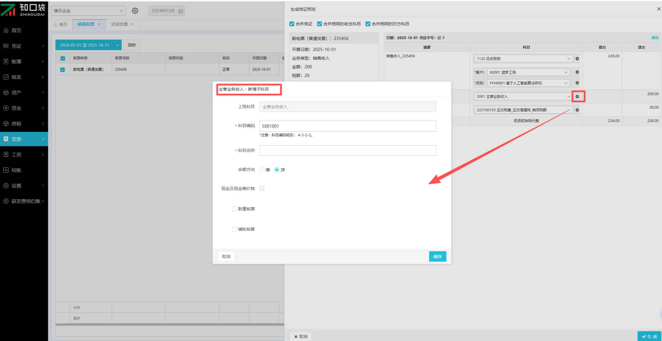Select the 借 balance direction radio

coord(262,170)
